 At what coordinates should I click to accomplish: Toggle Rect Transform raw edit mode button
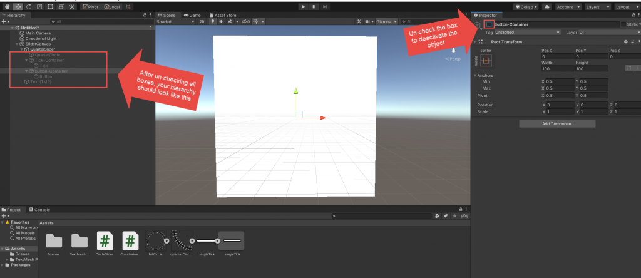[x=637, y=68]
